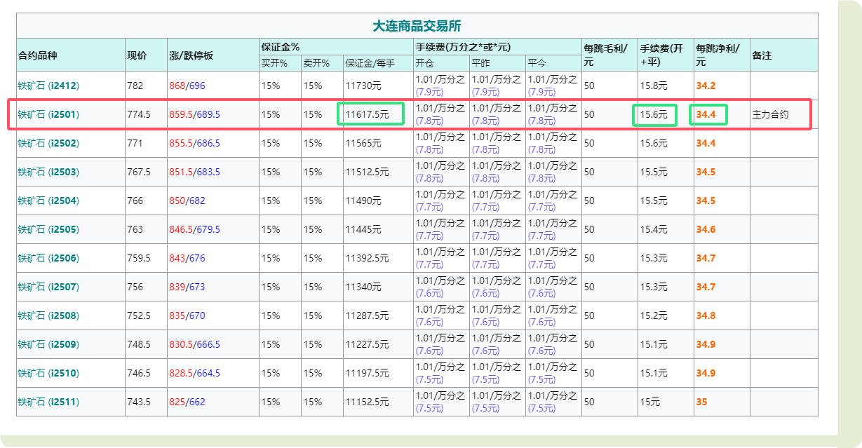Open the 铁矿石 (i2503) contract link
Viewport: 862px width, 448px height.
pos(48,172)
